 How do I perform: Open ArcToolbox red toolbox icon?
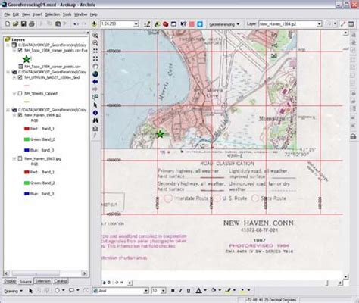pyautogui.click(x=165, y=24)
